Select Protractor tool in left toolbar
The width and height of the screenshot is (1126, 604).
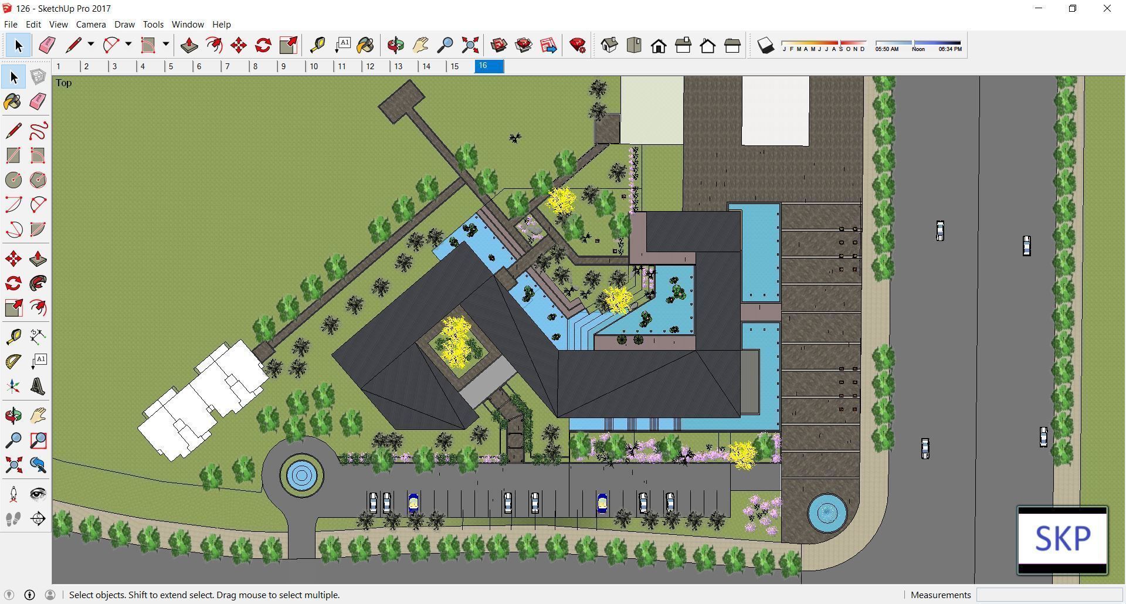13,361
